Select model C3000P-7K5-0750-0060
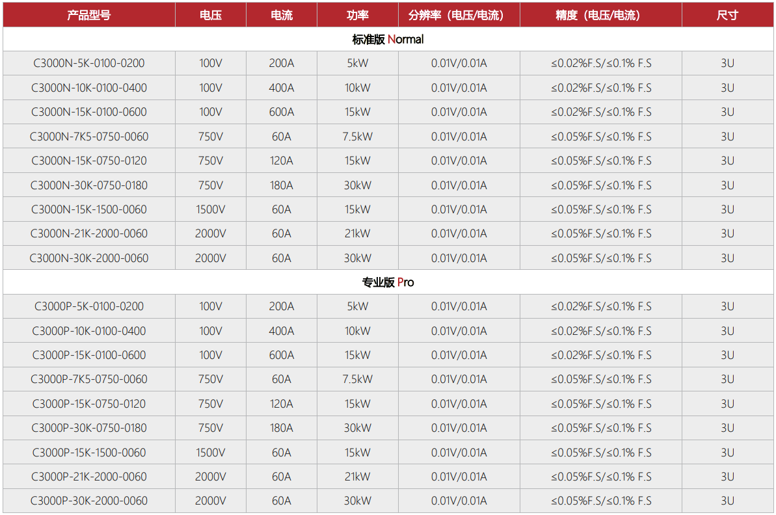Image resolution: width=776 pixels, height=515 pixels. pos(89,380)
